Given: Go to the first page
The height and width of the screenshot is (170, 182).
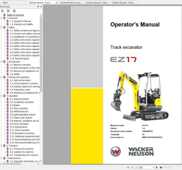Looking at the screenshot, I should click(x=128, y=168).
